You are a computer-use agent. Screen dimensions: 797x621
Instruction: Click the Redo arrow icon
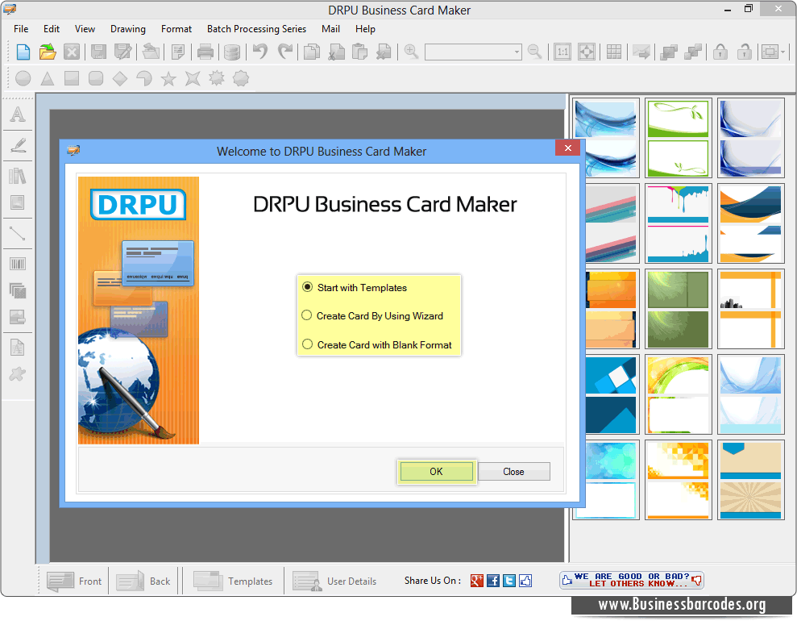pos(285,52)
